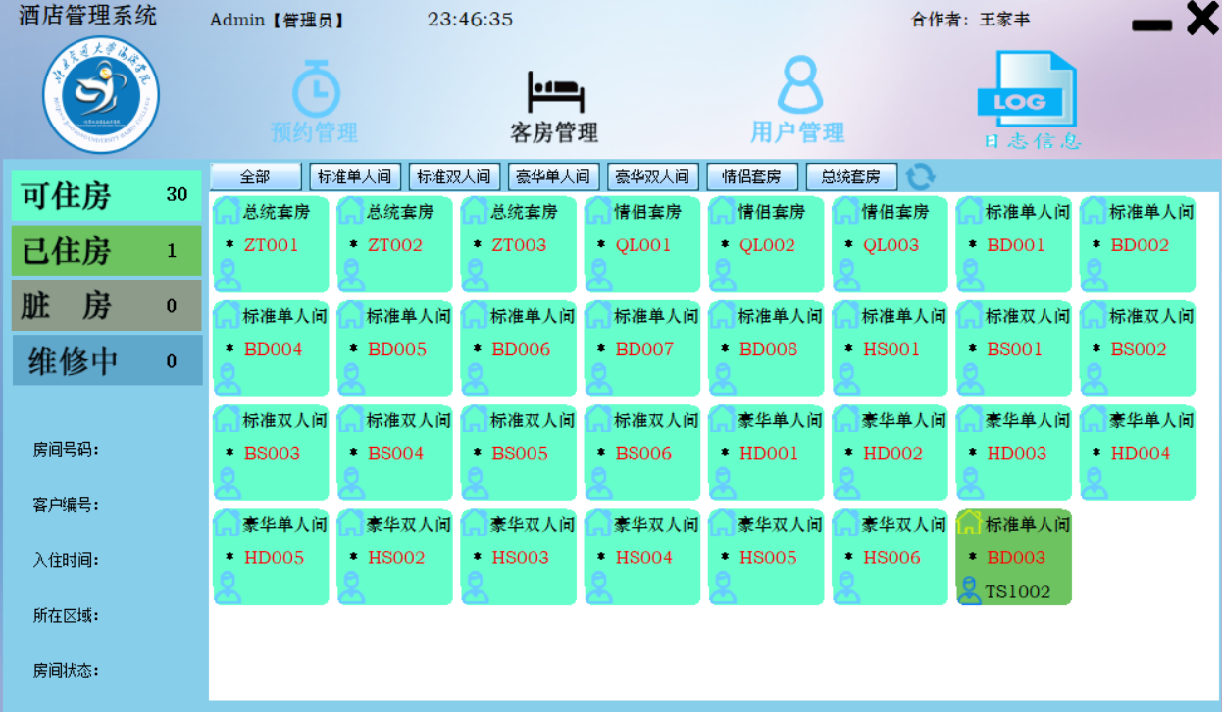Viewport: 1222px width, 712px height.
Task: Filter rooms by 豪华单人间
Action: [553, 177]
